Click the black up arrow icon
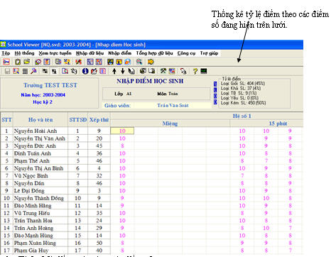Viewport: 336px width, 257px height. click(x=114, y=71)
